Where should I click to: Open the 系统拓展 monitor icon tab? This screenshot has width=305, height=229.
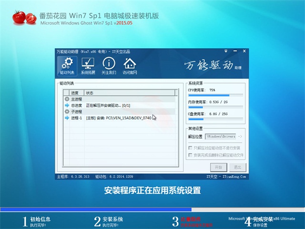click(x=88, y=66)
